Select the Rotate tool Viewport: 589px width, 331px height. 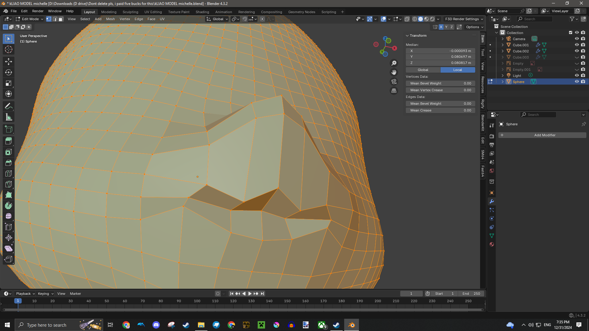point(9,73)
